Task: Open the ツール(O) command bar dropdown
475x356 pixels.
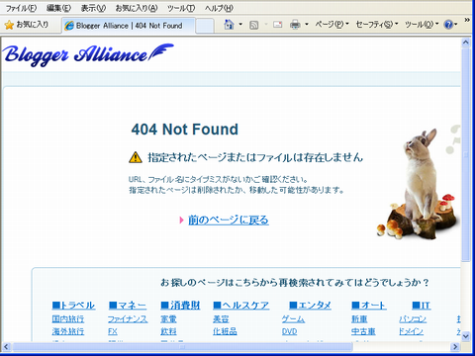Action: pyautogui.click(x=422, y=25)
